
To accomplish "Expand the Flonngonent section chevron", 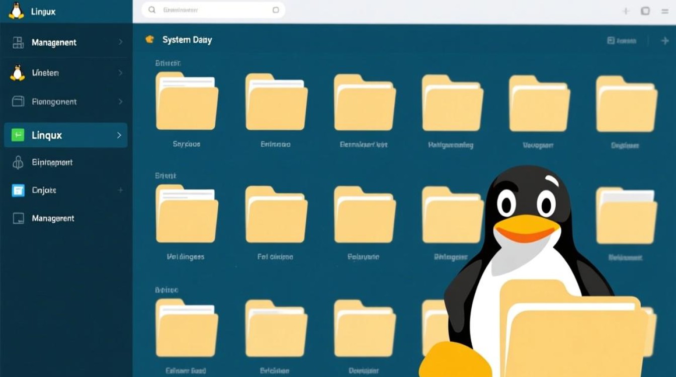I will pyautogui.click(x=120, y=102).
